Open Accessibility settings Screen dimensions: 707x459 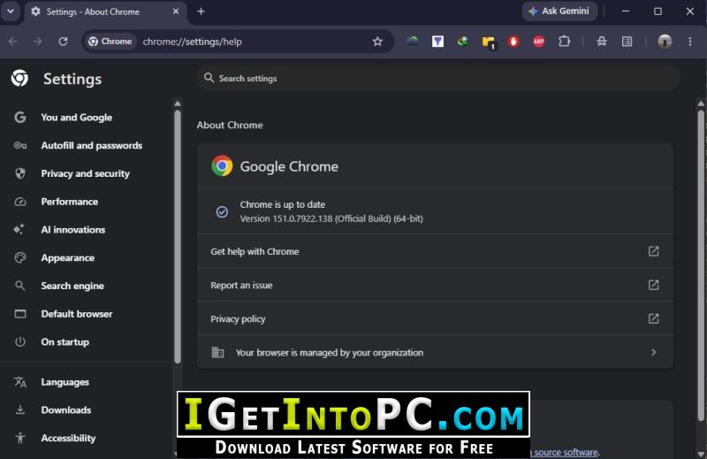(x=68, y=438)
